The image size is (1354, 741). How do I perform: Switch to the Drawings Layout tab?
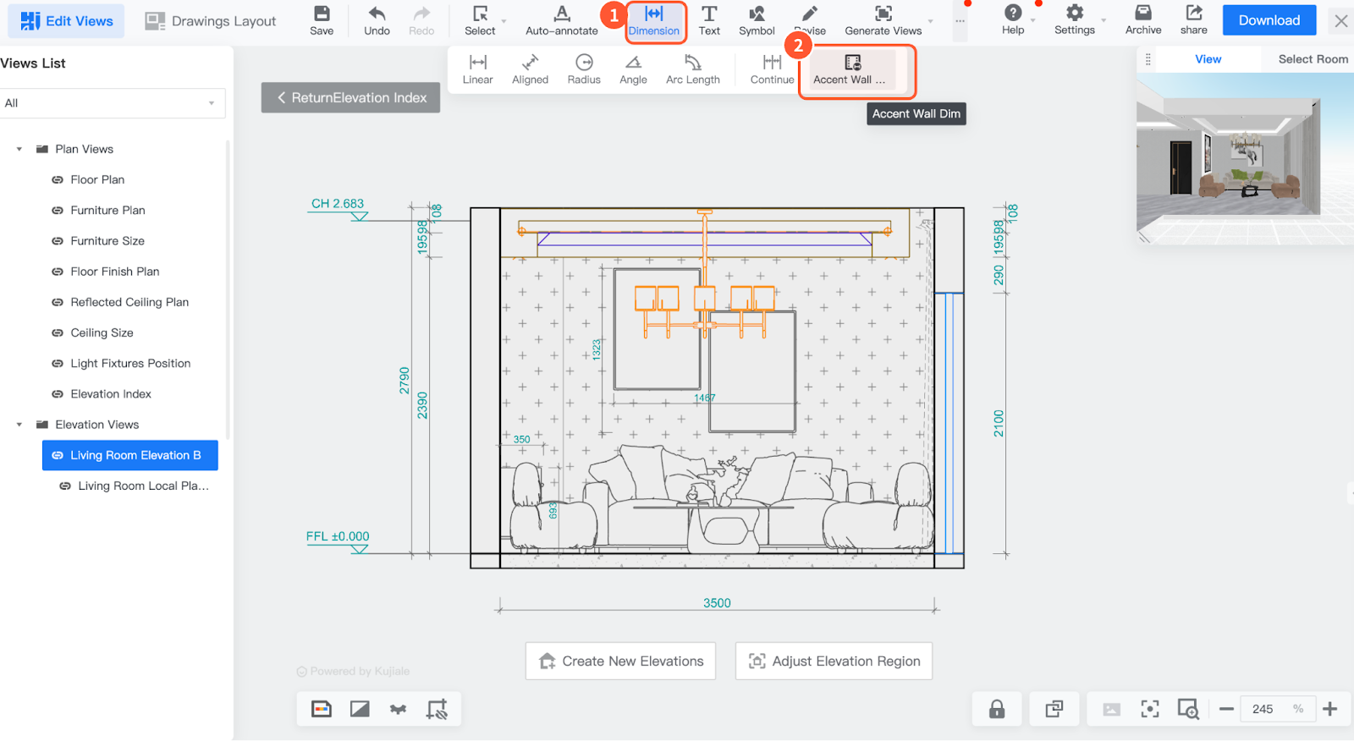tap(211, 21)
